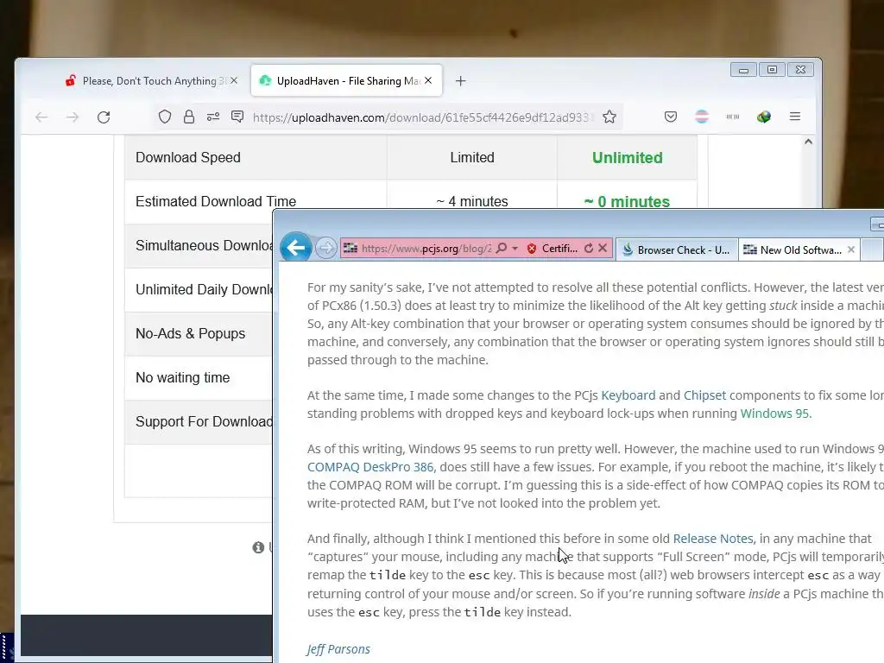This screenshot has height=663, width=884.
Task: Click the search magnifier icon in IE address bar
Action: coord(502,248)
